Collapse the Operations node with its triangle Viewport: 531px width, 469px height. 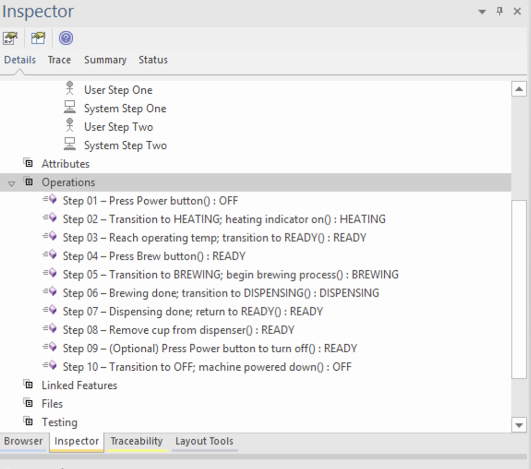(x=12, y=184)
